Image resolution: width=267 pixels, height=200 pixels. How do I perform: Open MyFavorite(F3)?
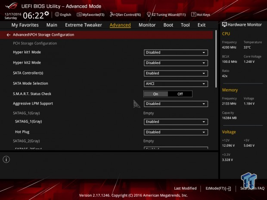[90, 15]
